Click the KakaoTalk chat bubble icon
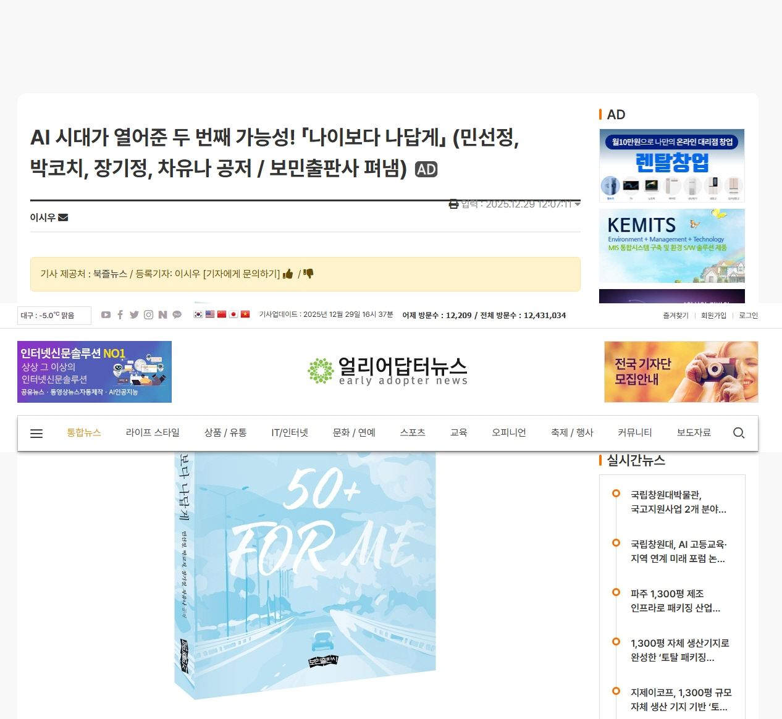 (x=177, y=314)
